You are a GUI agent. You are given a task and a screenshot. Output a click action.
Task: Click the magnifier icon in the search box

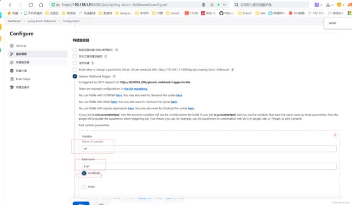coord(237,5)
